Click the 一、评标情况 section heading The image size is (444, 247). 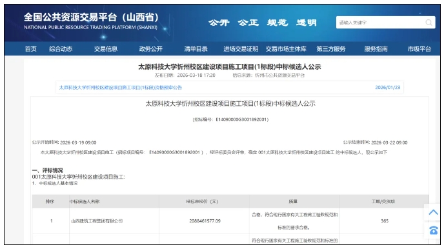pos(47,170)
